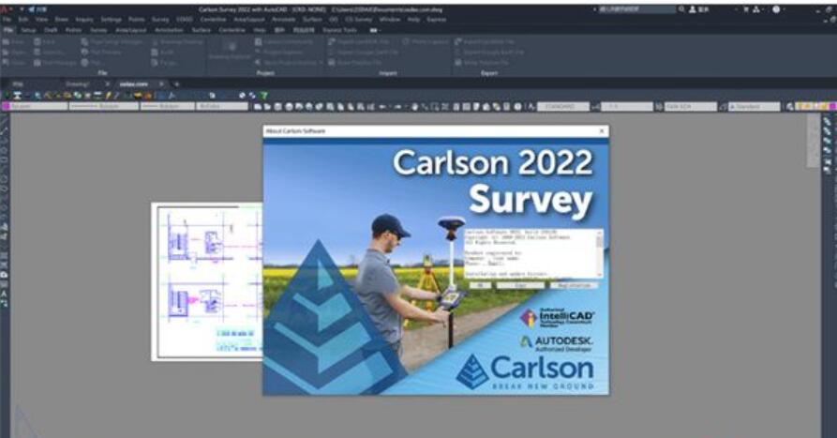The height and width of the screenshot is (438, 837).
Task: Close the Drawing1 document tab
Action: click(107, 83)
